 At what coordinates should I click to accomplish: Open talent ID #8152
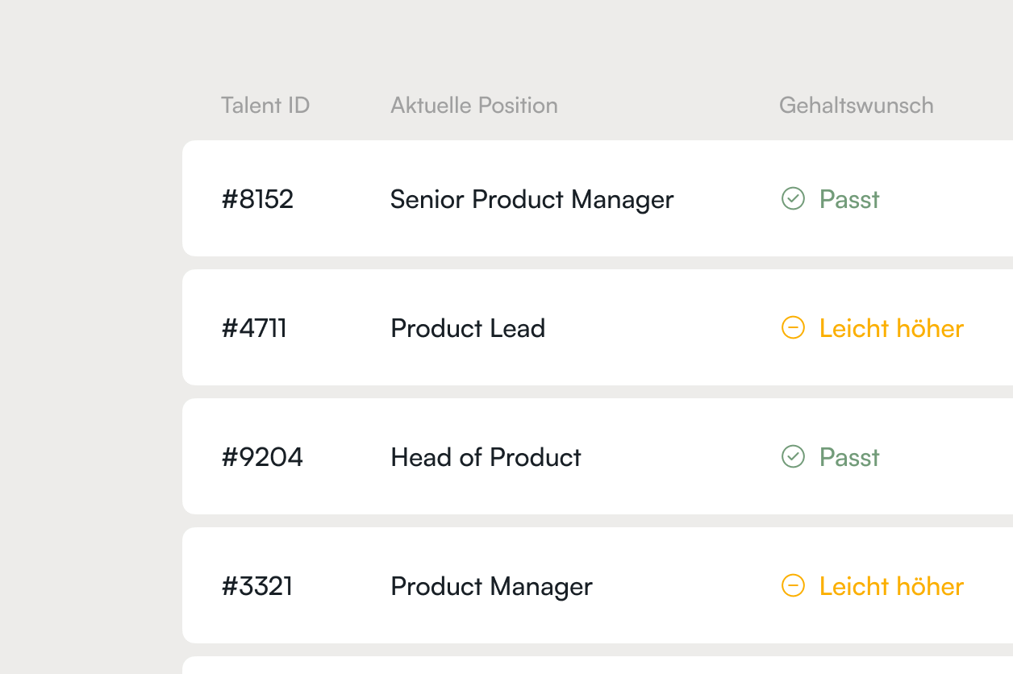257,199
